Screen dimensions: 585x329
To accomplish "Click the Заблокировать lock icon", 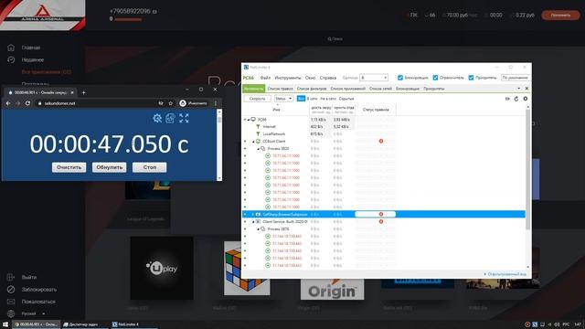I will coord(11,290).
